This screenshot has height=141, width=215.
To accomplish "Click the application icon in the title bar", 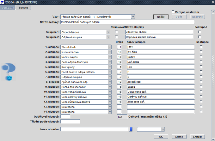I will pos(2,2).
